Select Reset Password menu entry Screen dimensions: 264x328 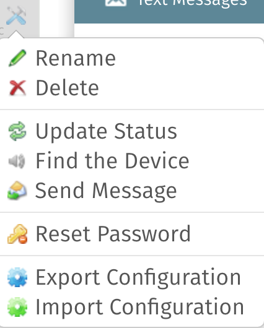132,234
